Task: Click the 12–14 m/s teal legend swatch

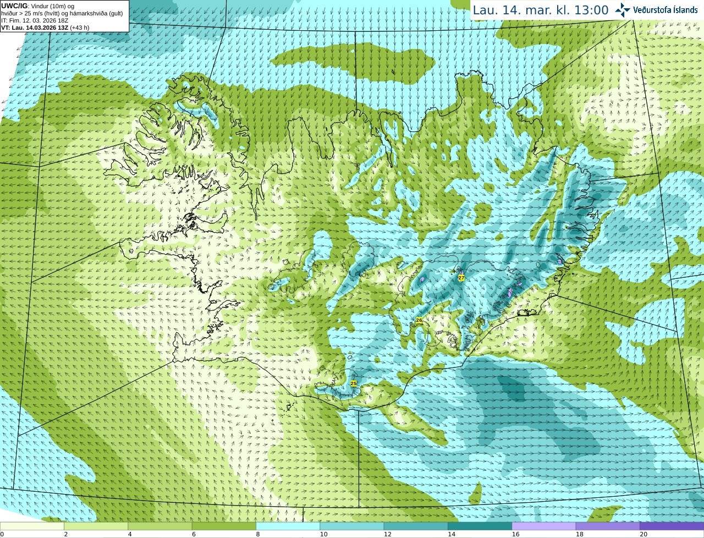Action: coord(416,526)
